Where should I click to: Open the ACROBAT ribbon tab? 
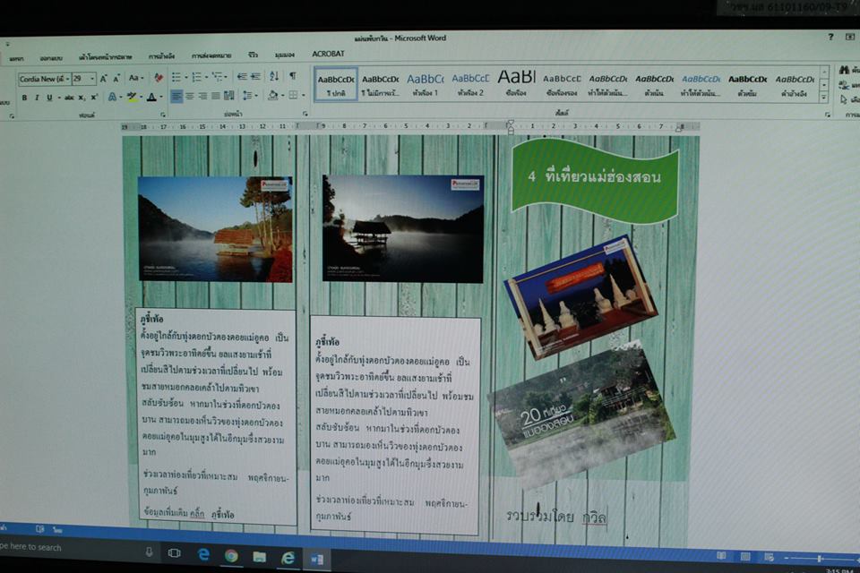(328, 54)
